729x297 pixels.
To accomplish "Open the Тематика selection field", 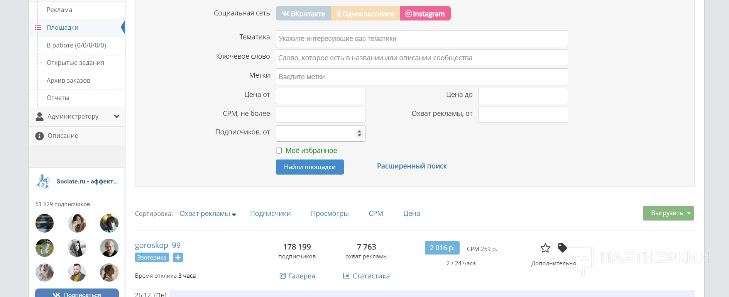I will coord(422,39).
